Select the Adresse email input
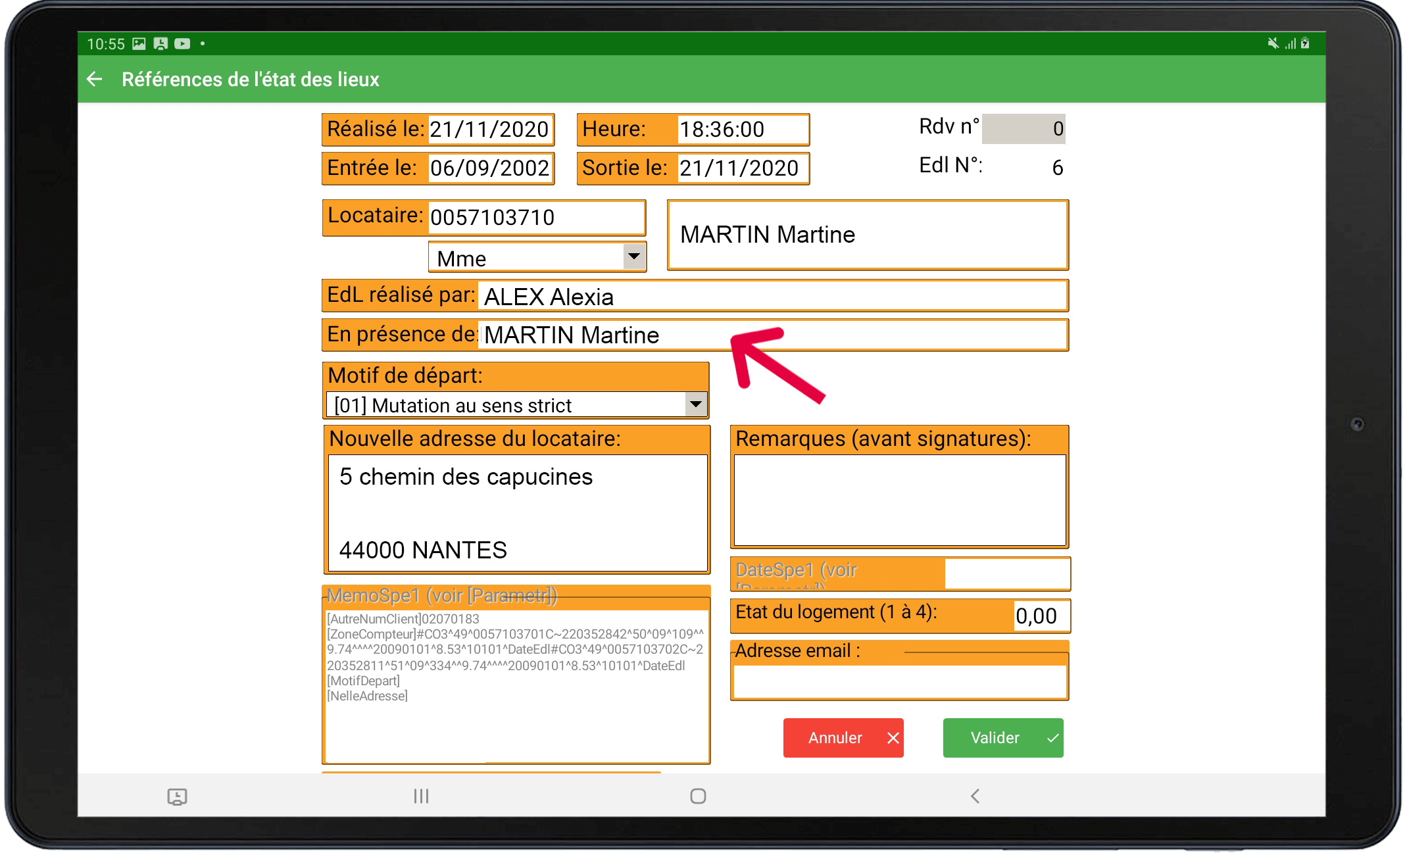This screenshot has height=853, width=1405. pyautogui.click(x=899, y=681)
